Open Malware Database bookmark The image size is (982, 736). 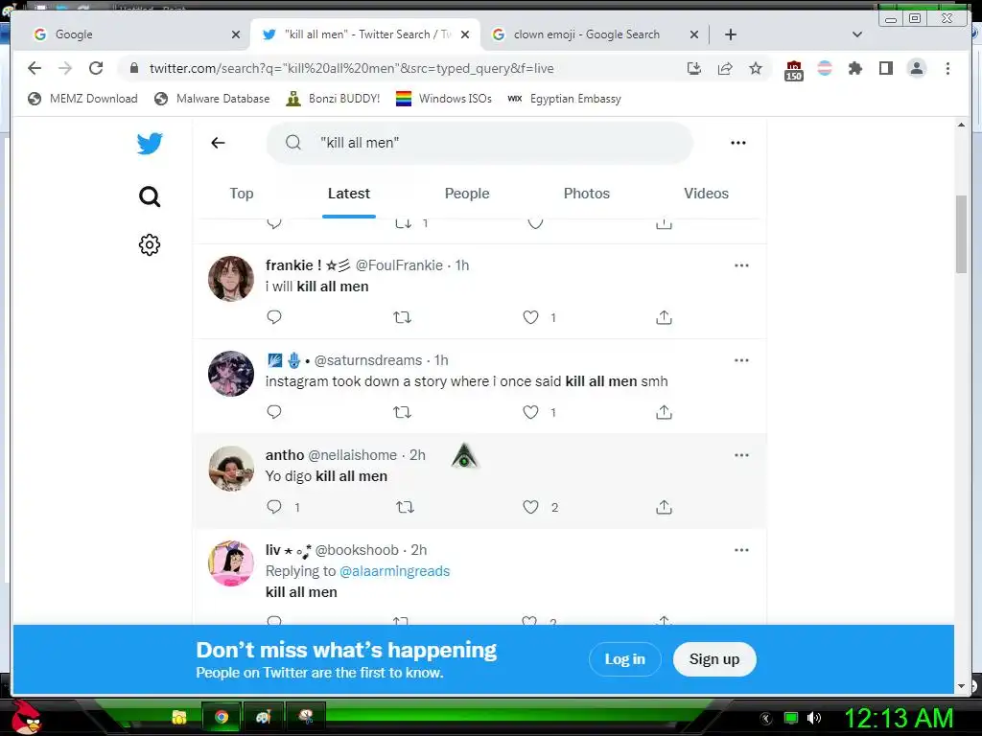point(212,99)
